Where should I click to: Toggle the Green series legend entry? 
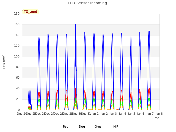(96, 127)
